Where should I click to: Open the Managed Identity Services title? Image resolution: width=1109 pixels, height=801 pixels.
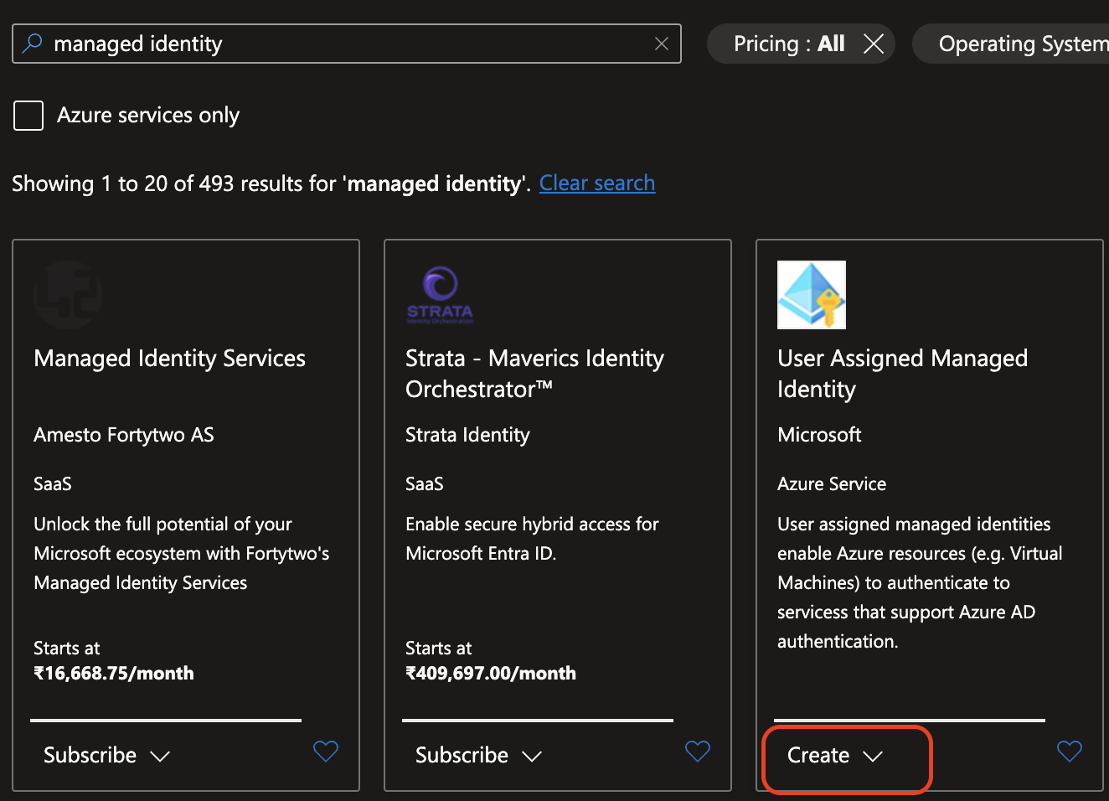(x=170, y=359)
